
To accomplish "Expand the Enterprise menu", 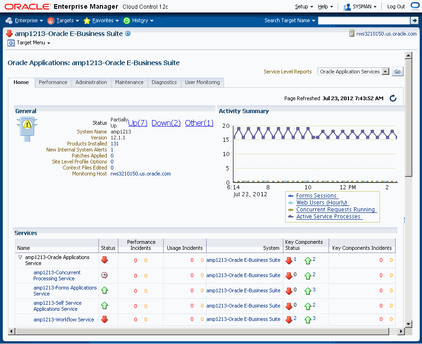I will tap(29, 20).
